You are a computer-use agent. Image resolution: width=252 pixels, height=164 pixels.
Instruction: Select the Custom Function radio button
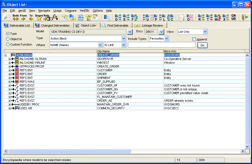(x=8, y=44)
